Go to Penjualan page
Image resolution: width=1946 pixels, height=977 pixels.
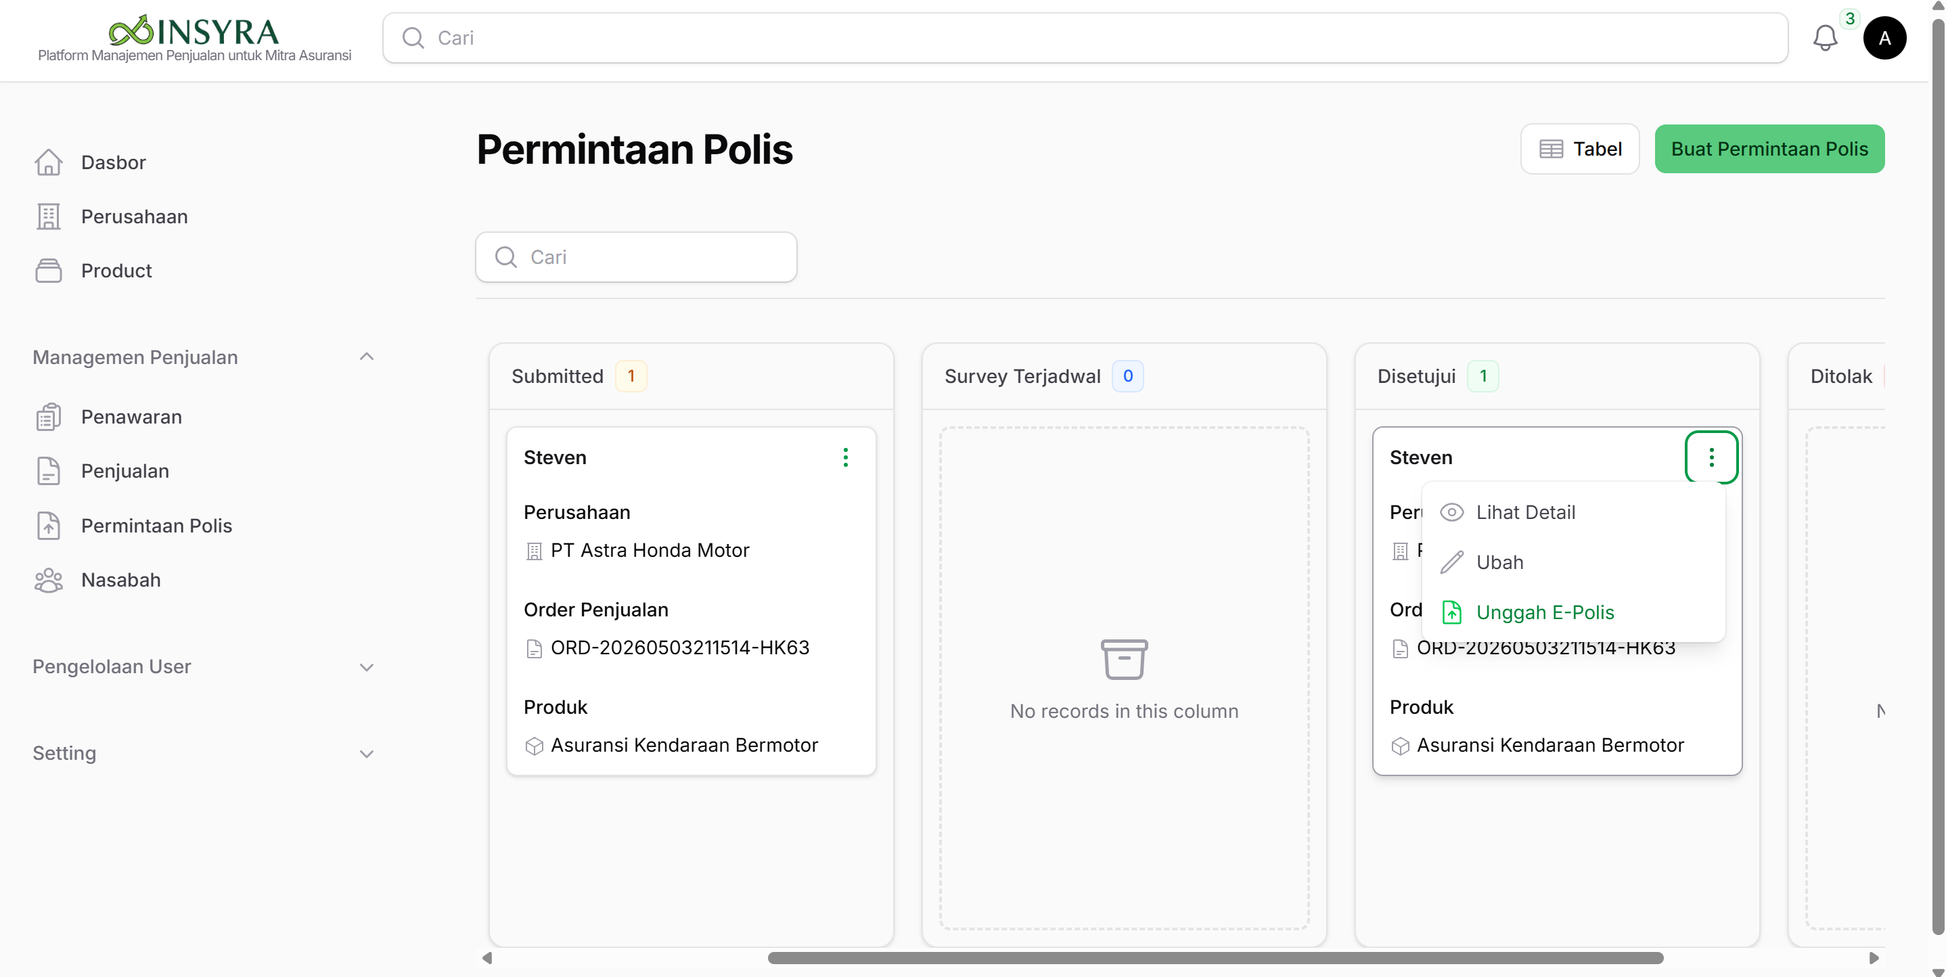pos(125,471)
